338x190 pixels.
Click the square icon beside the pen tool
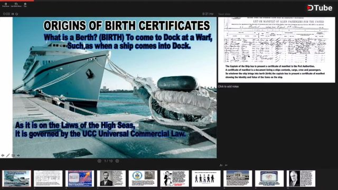(13, 155)
